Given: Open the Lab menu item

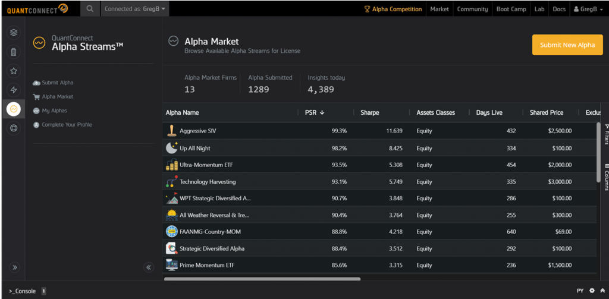Looking at the screenshot, I should [539, 9].
